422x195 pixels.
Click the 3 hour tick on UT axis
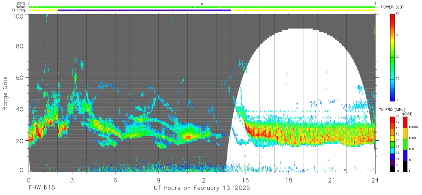[72, 180]
